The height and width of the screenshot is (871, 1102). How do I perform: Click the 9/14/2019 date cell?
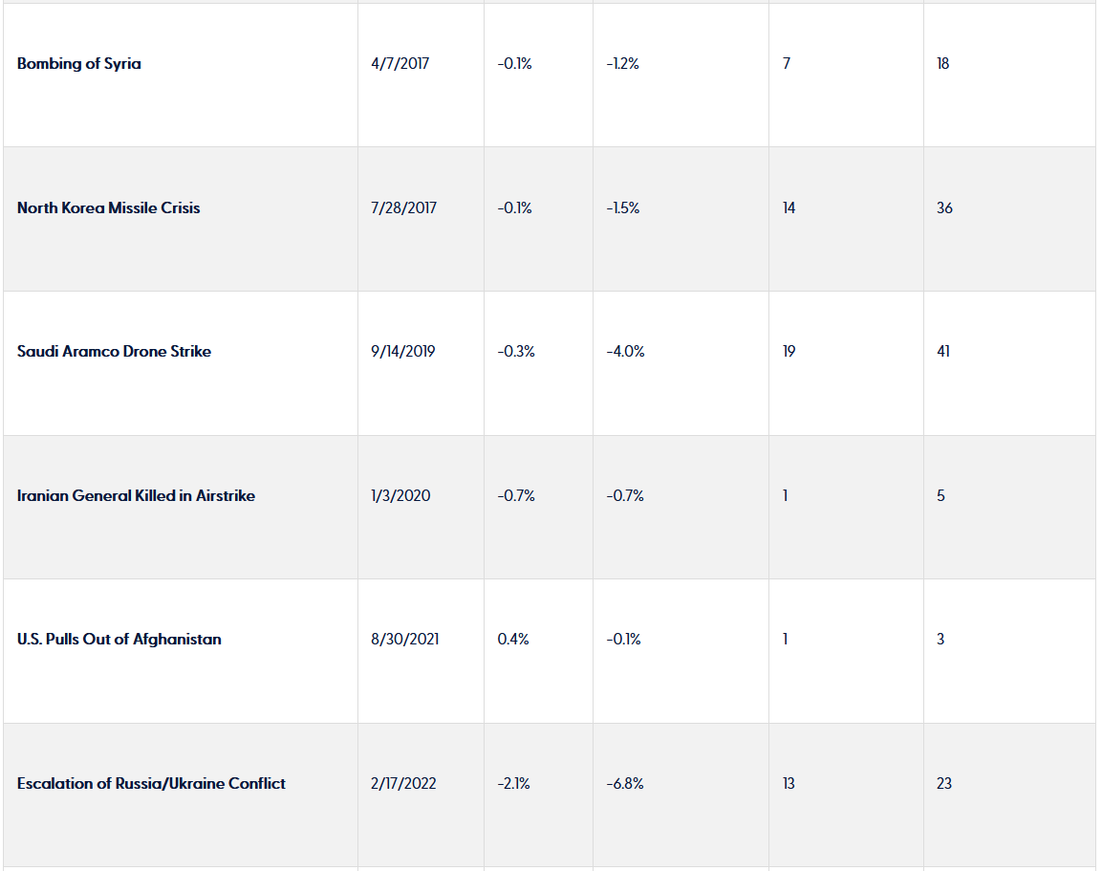tap(403, 352)
